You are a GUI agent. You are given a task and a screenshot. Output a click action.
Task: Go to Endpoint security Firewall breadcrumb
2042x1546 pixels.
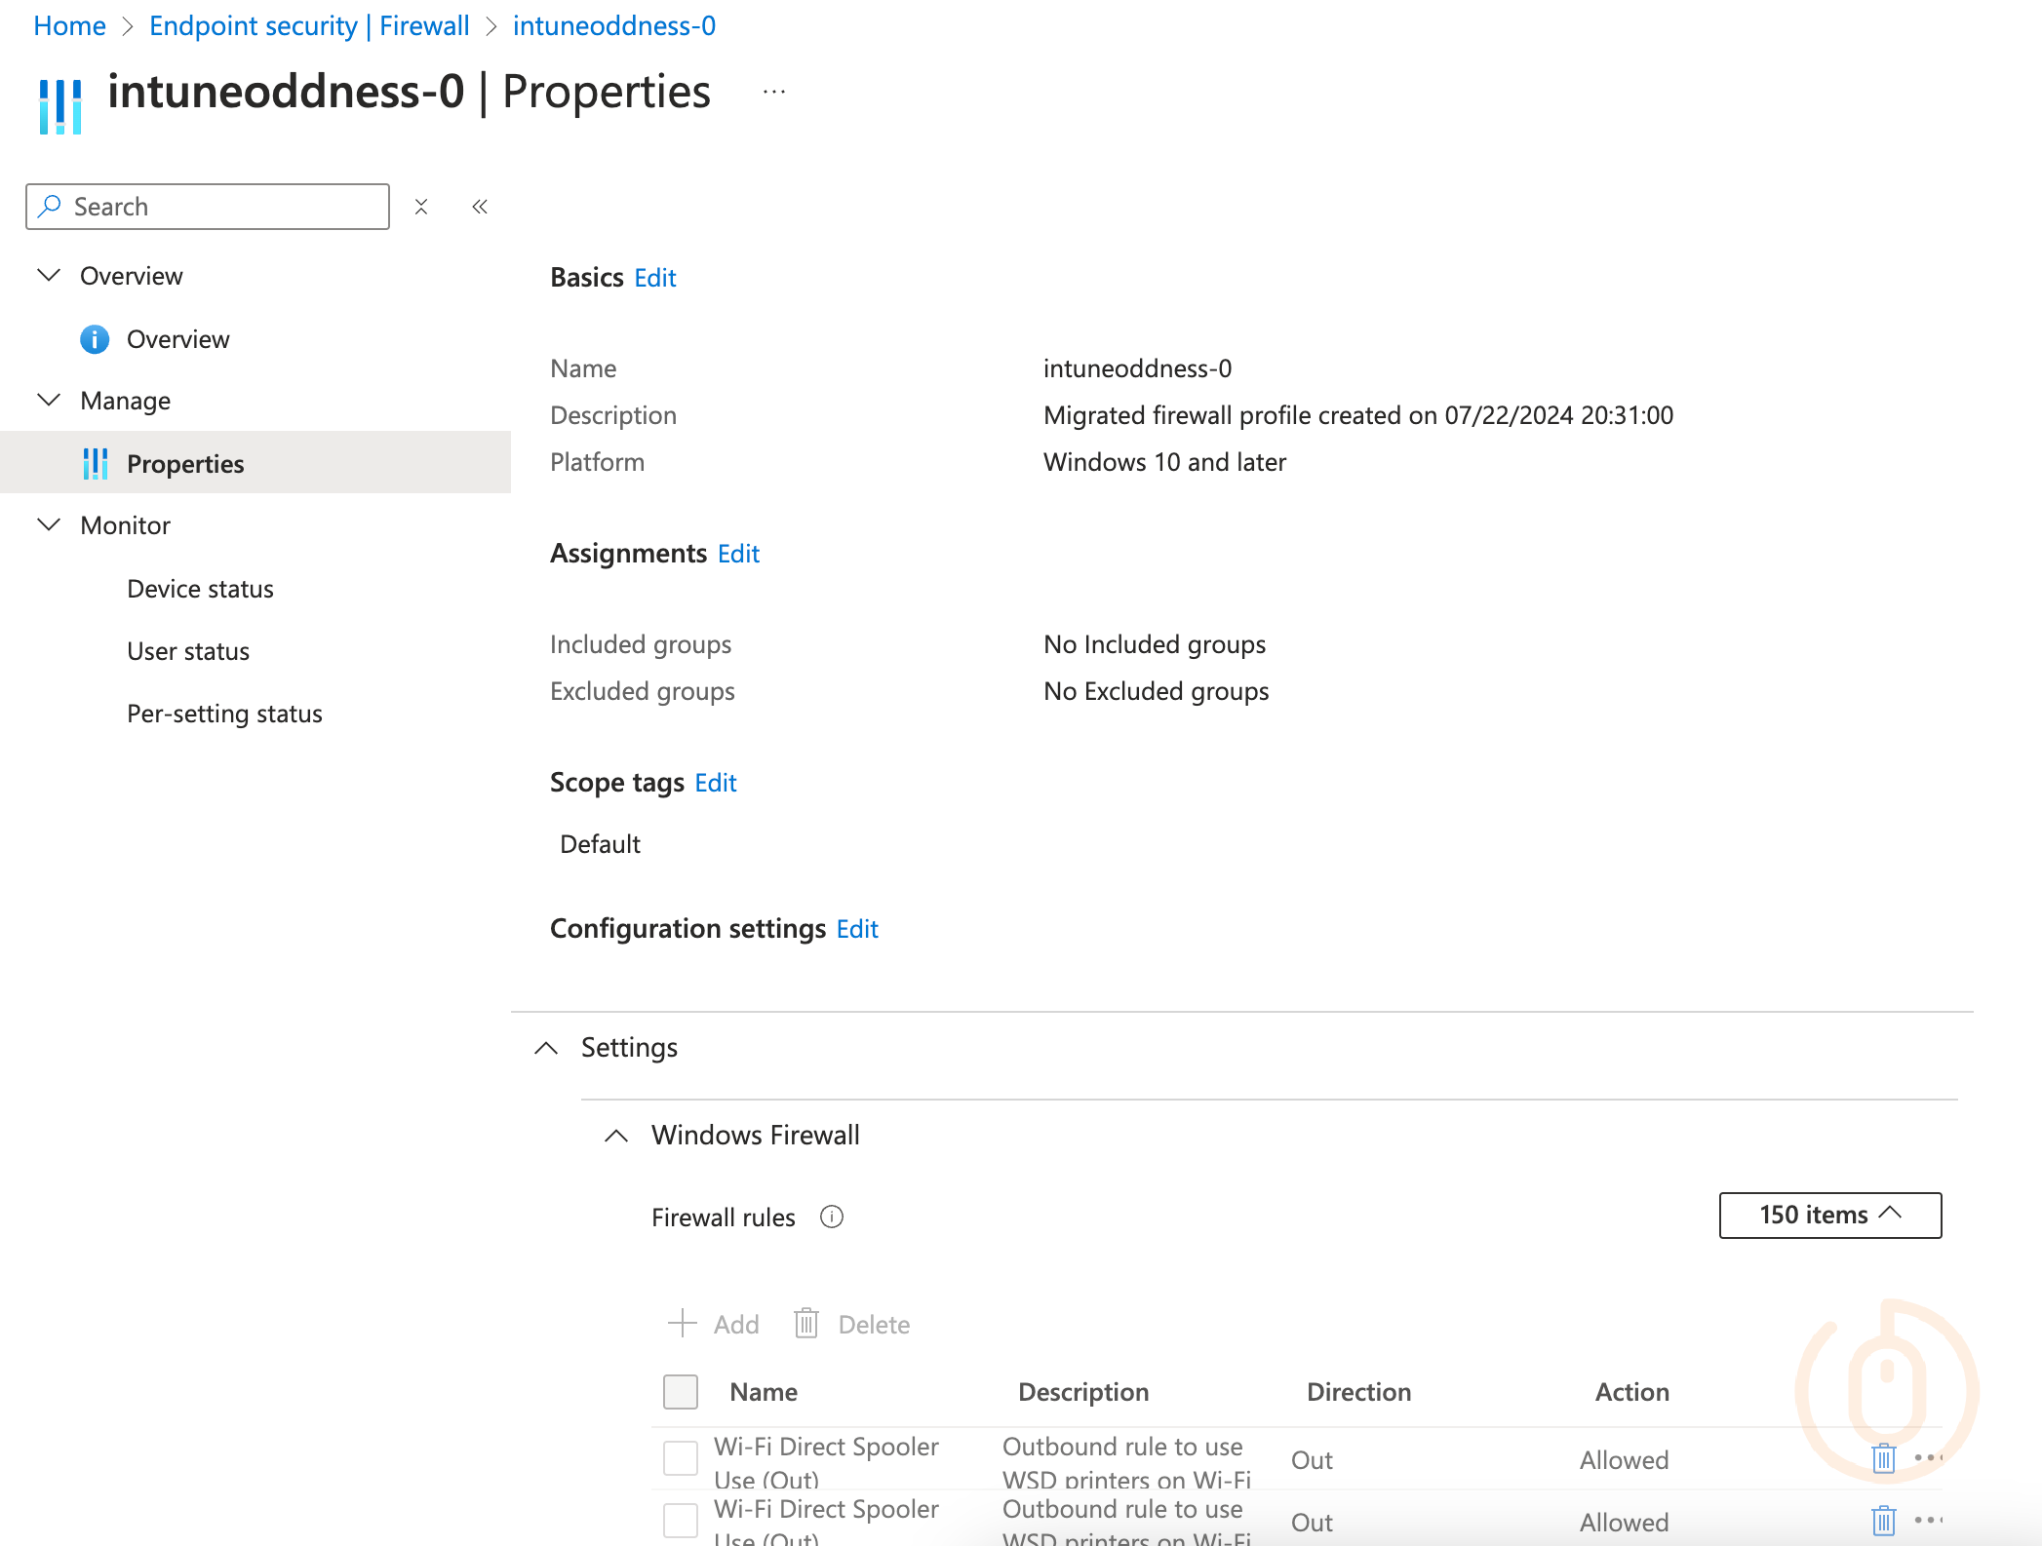(309, 25)
